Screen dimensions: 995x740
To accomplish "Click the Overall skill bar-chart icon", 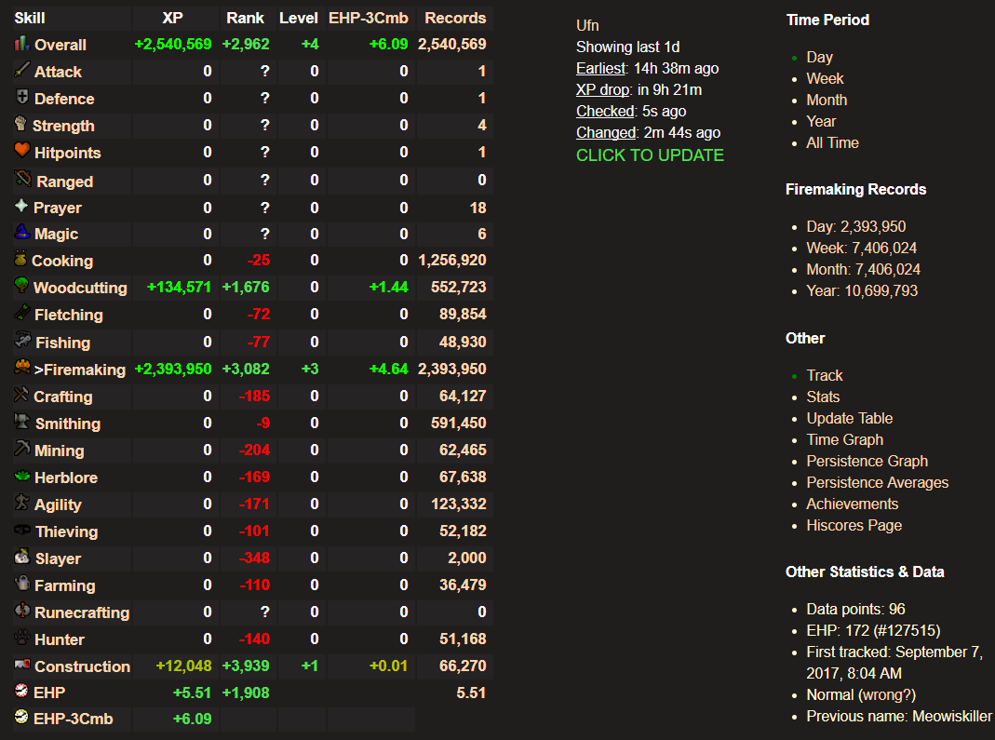I will click(22, 43).
